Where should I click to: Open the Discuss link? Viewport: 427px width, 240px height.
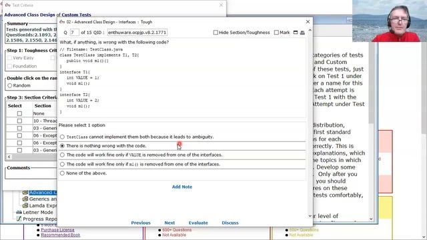[x=230, y=223]
